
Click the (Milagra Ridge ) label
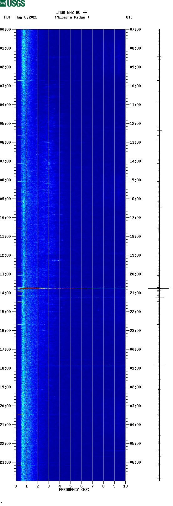pos(72,17)
